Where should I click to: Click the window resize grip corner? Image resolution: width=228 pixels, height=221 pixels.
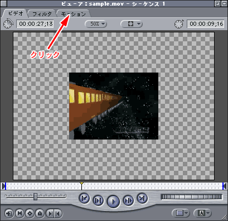pyautogui.click(x=224, y=217)
